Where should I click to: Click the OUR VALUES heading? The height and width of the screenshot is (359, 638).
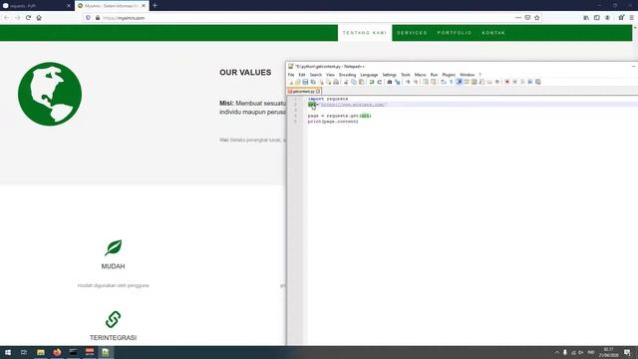point(245,73)
